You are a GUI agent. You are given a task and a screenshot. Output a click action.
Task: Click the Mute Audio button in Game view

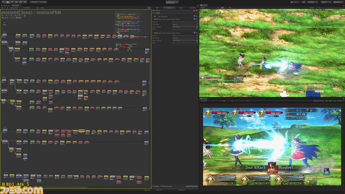point(328,101)
